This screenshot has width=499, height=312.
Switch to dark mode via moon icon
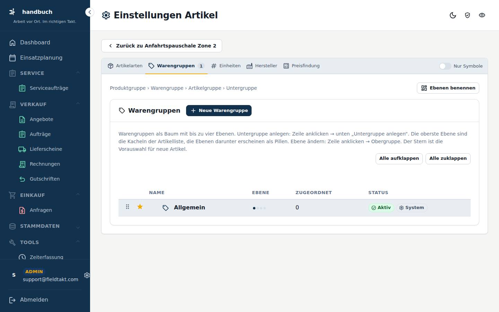point(453,15)
